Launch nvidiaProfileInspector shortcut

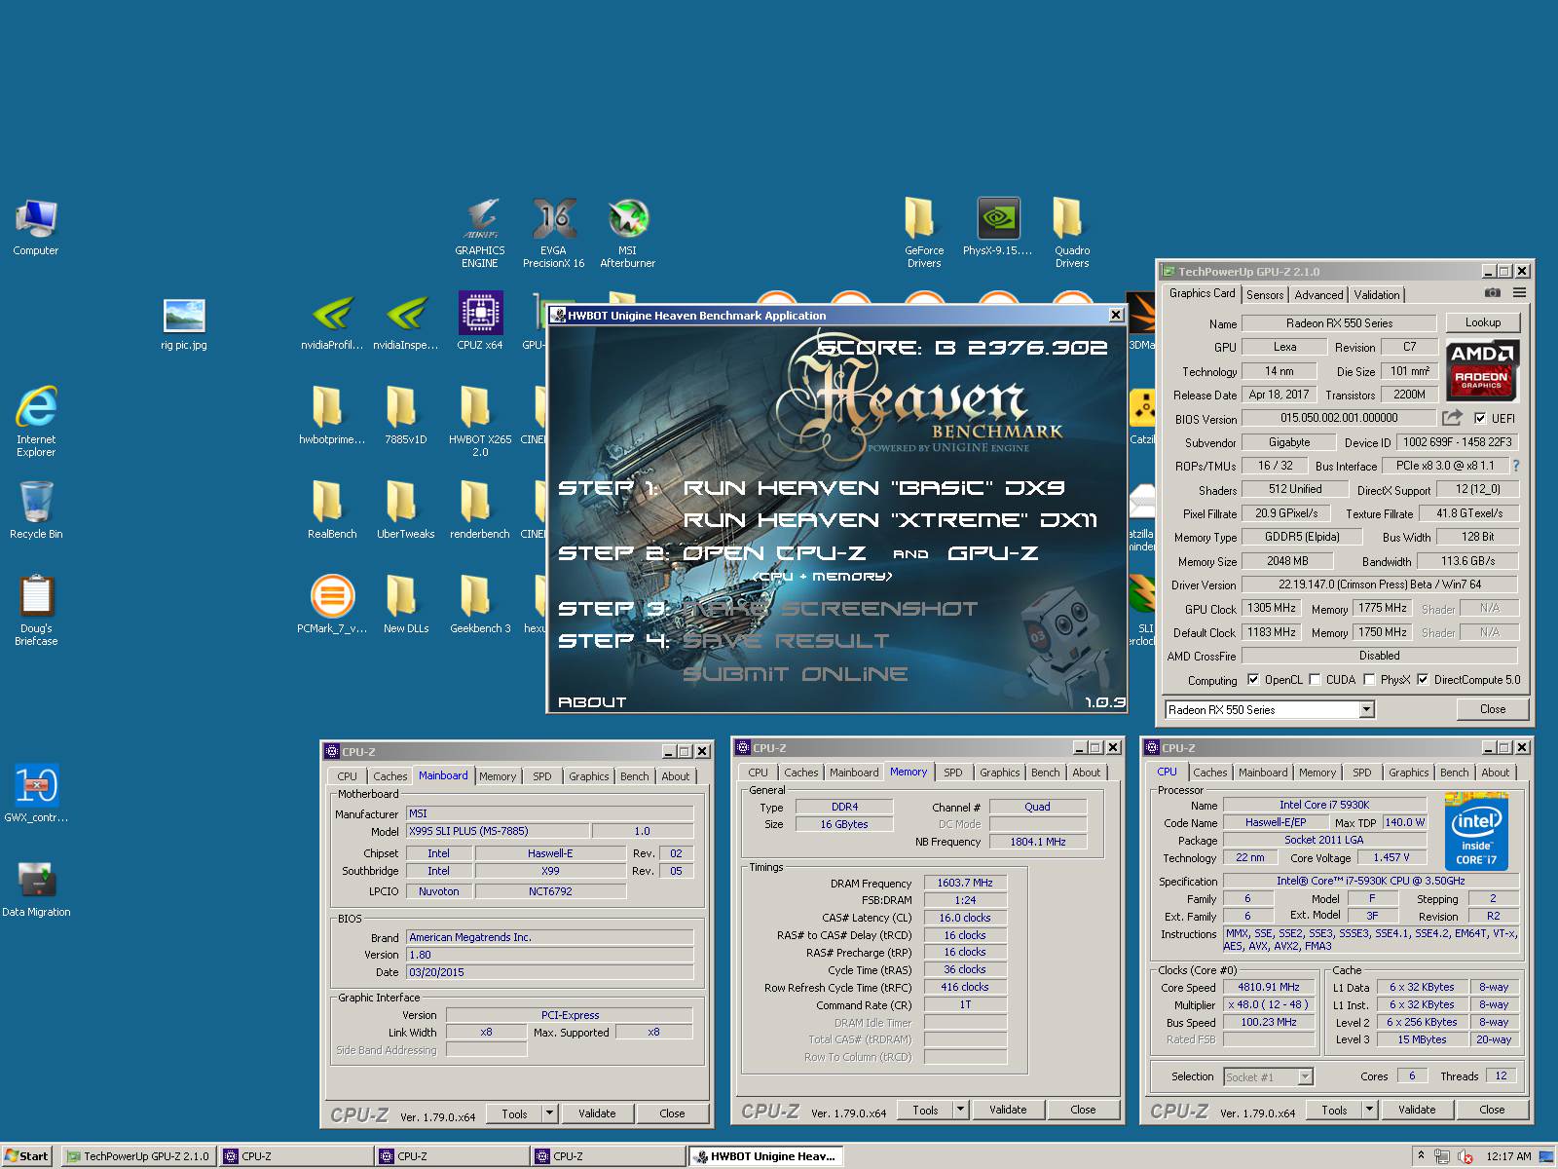click(x=332, y=322)
